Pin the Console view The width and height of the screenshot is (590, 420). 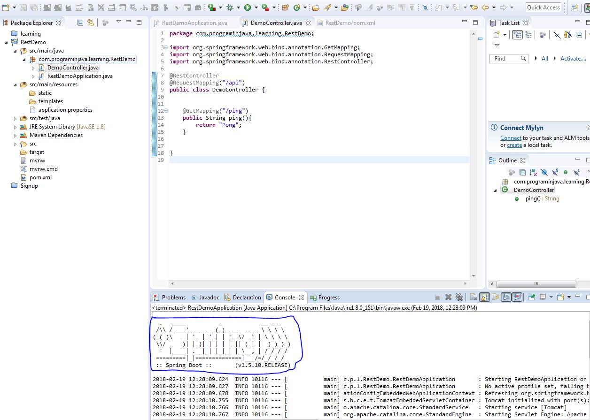point(532,297)
